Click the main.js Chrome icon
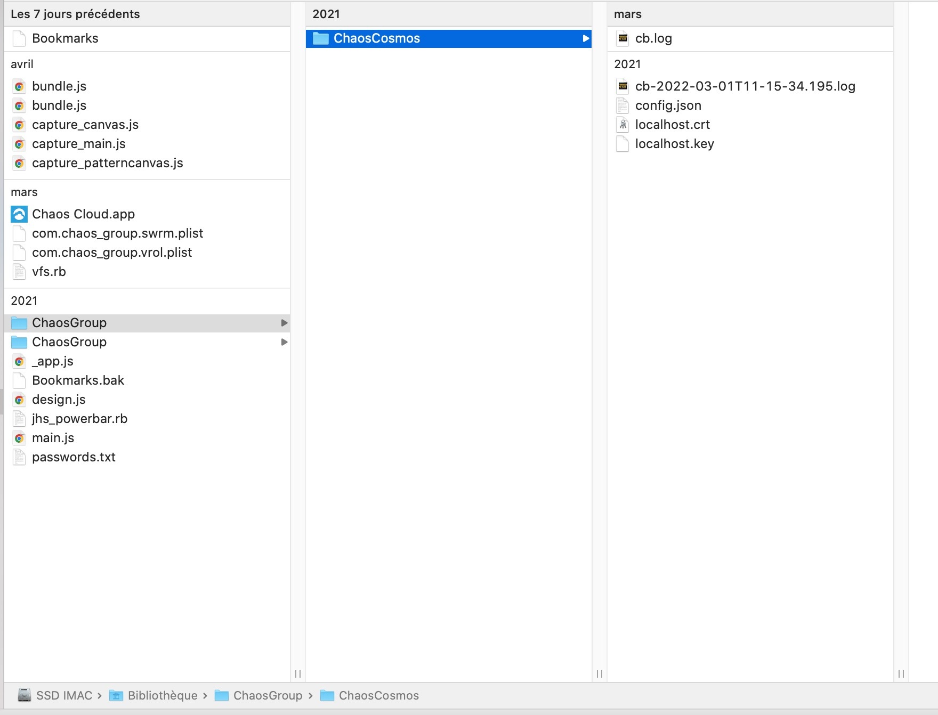The height and width of the screenshot is (715, 938). [19, 438]
